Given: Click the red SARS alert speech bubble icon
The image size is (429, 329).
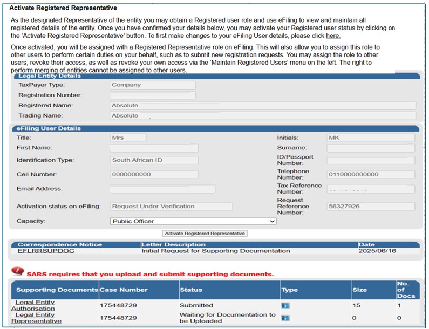Looking at the screenshot, I should pos(18,271).
